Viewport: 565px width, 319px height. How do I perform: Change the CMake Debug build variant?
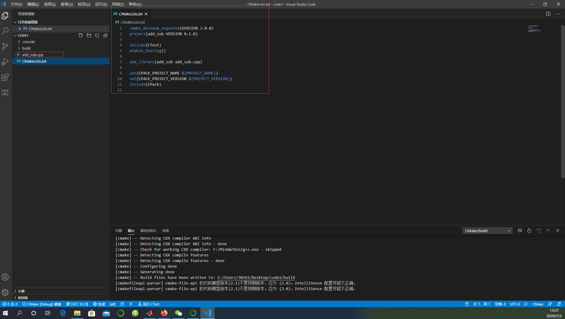coord(42,304)
